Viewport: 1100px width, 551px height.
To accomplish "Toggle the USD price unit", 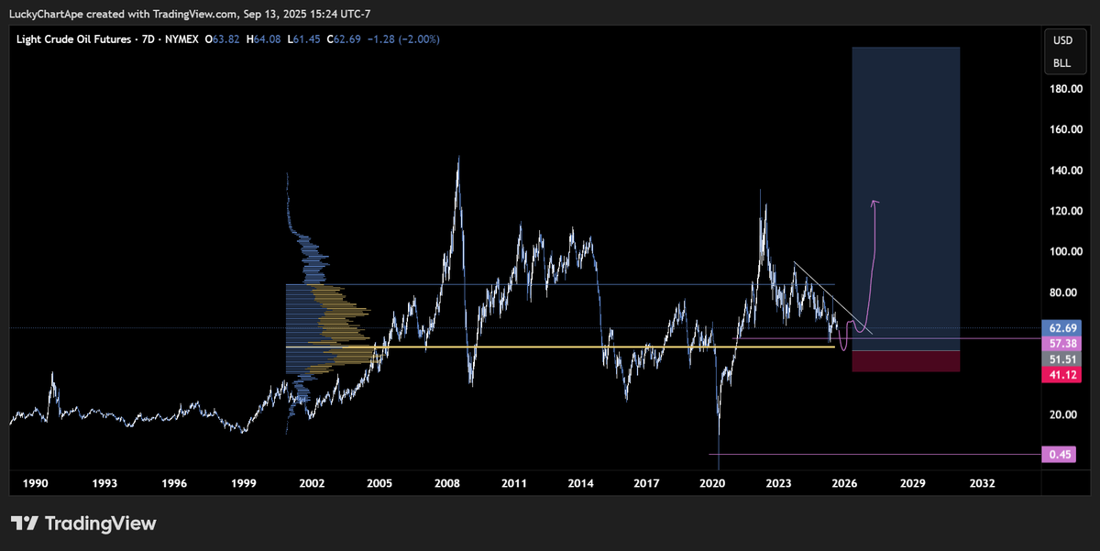I will [1064, 41].
